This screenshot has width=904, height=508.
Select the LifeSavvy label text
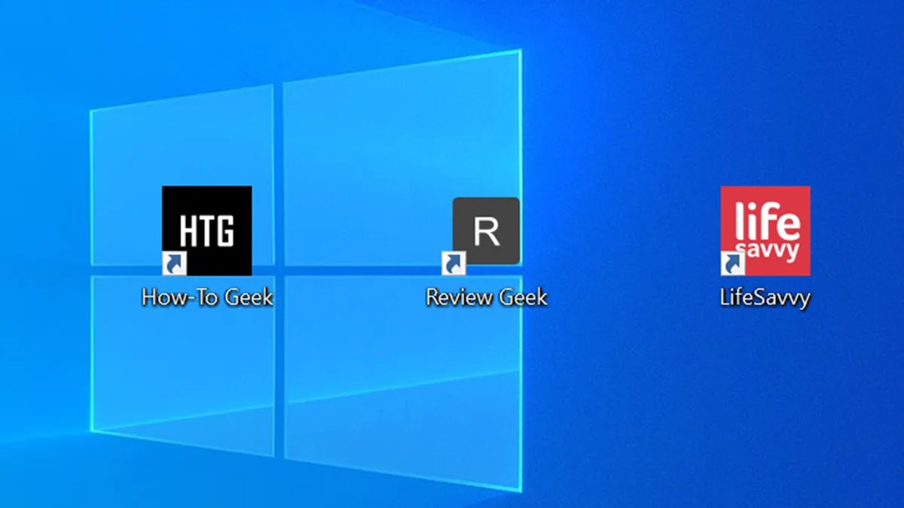click(765, 298)
